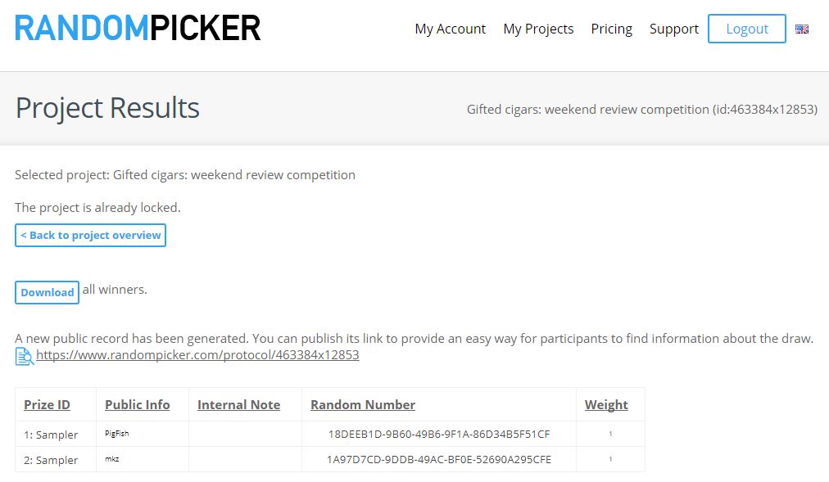Open My Account menu item
The width and height of the screenshot is (829, 482).
click(x=450, y=29)
